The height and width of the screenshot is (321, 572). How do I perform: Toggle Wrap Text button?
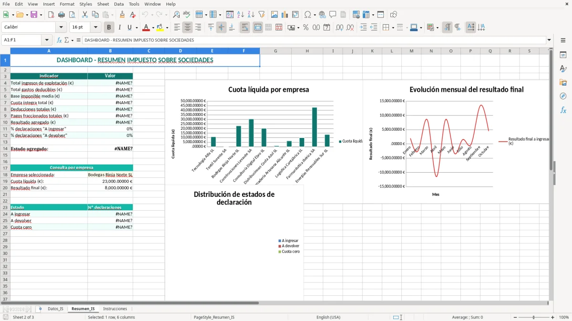[x=245, y=28]
